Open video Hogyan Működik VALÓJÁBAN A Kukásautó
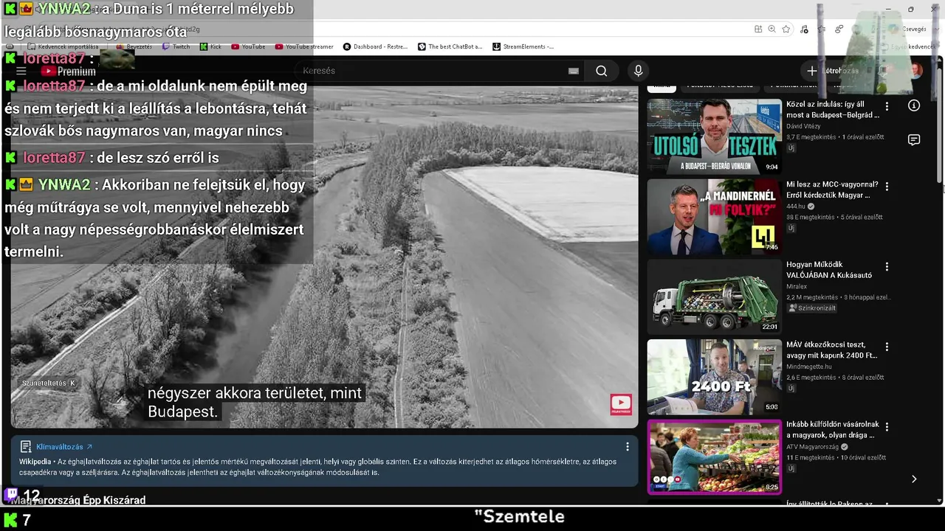This screenshot has width=945, height=531. click(829, 270)
